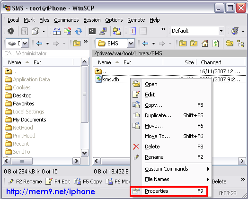
Task: Expand File Names submenu
Action: (x=177, y=179)
